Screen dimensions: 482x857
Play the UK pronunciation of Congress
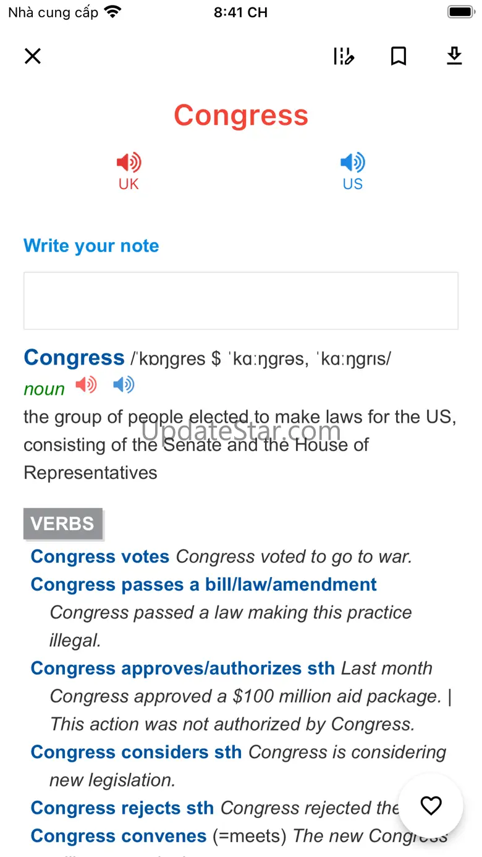[x=129, y=171]
